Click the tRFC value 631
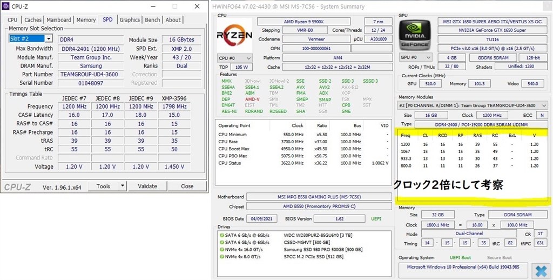This screenshot has width=553, height=280. (540, 243)
